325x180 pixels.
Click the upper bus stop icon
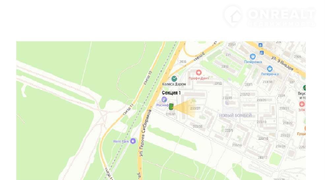[x=260, y=45]
